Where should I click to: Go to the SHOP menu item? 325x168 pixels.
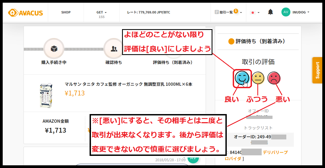[66, 12]
